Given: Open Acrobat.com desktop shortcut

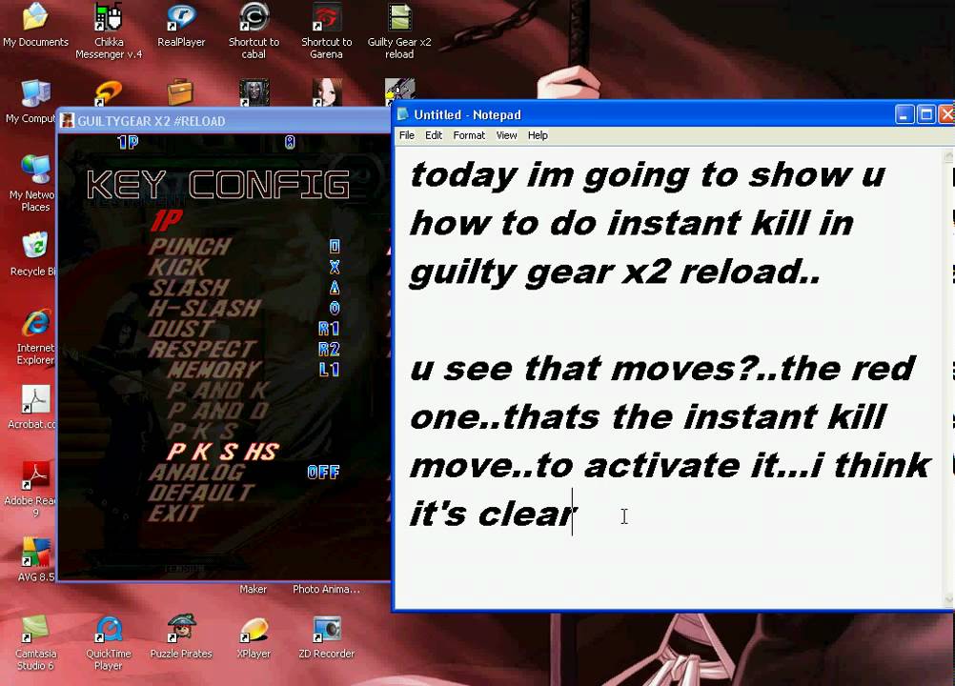Looking at the screenshot, I should (33, 407).
